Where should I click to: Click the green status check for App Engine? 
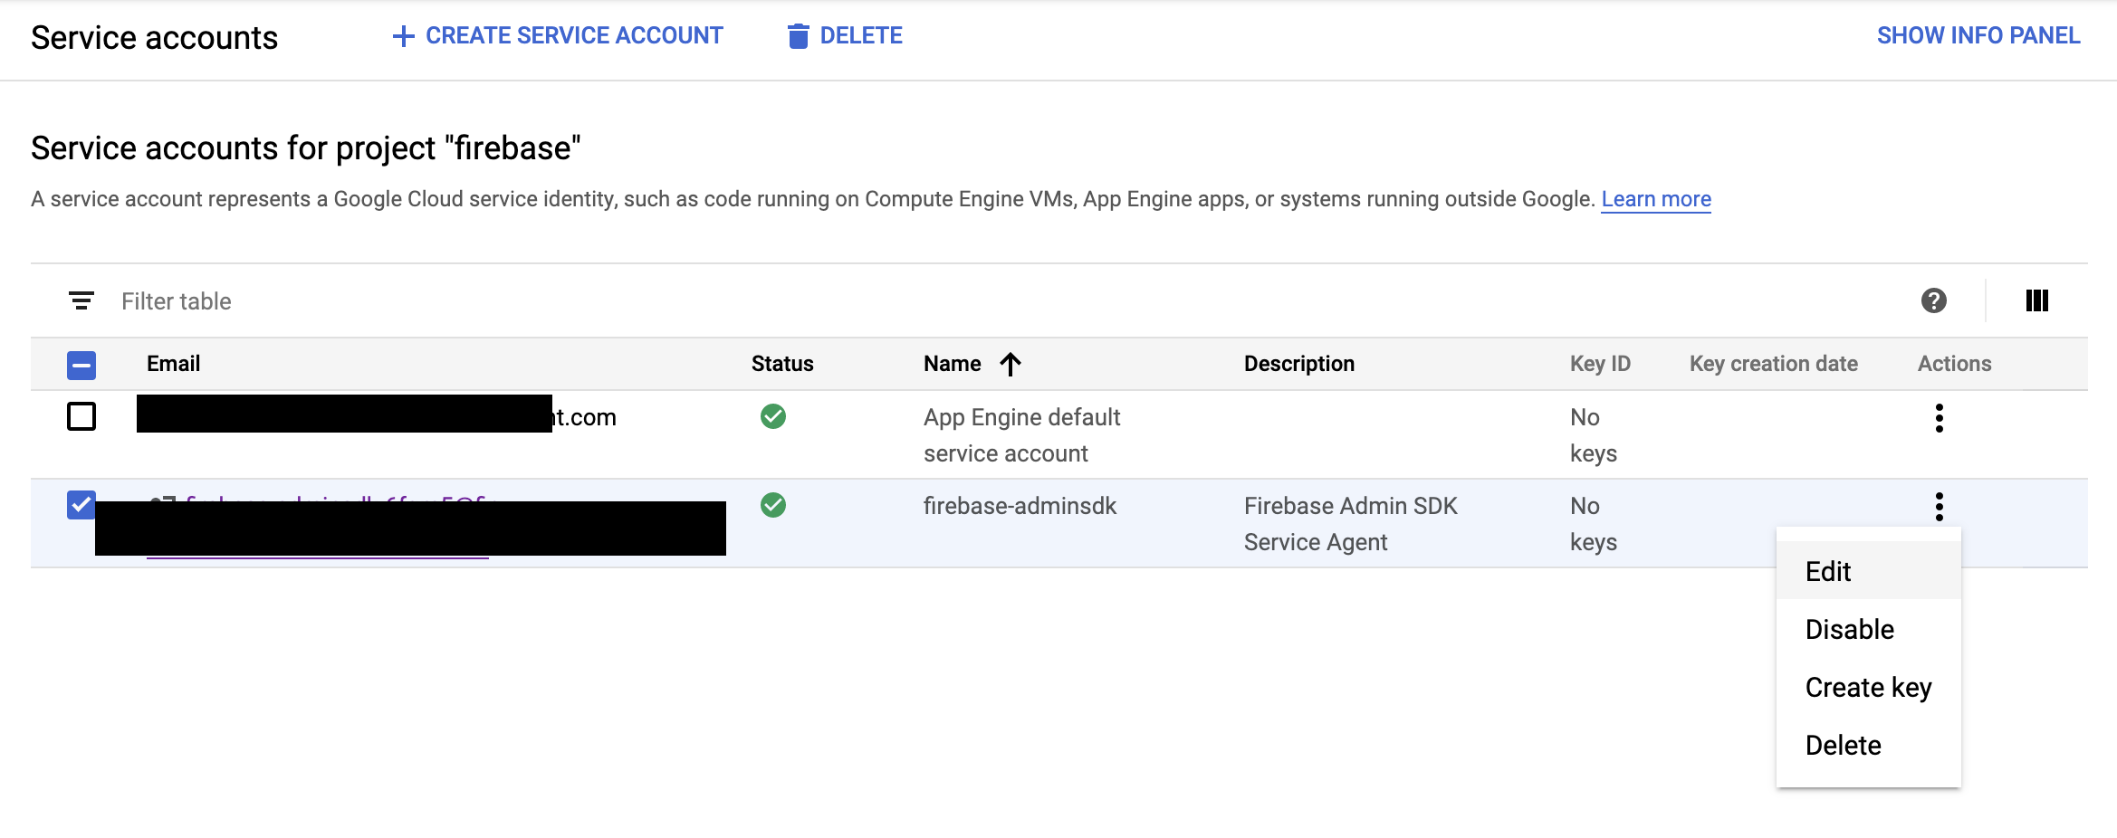click(x=773, y=416)
